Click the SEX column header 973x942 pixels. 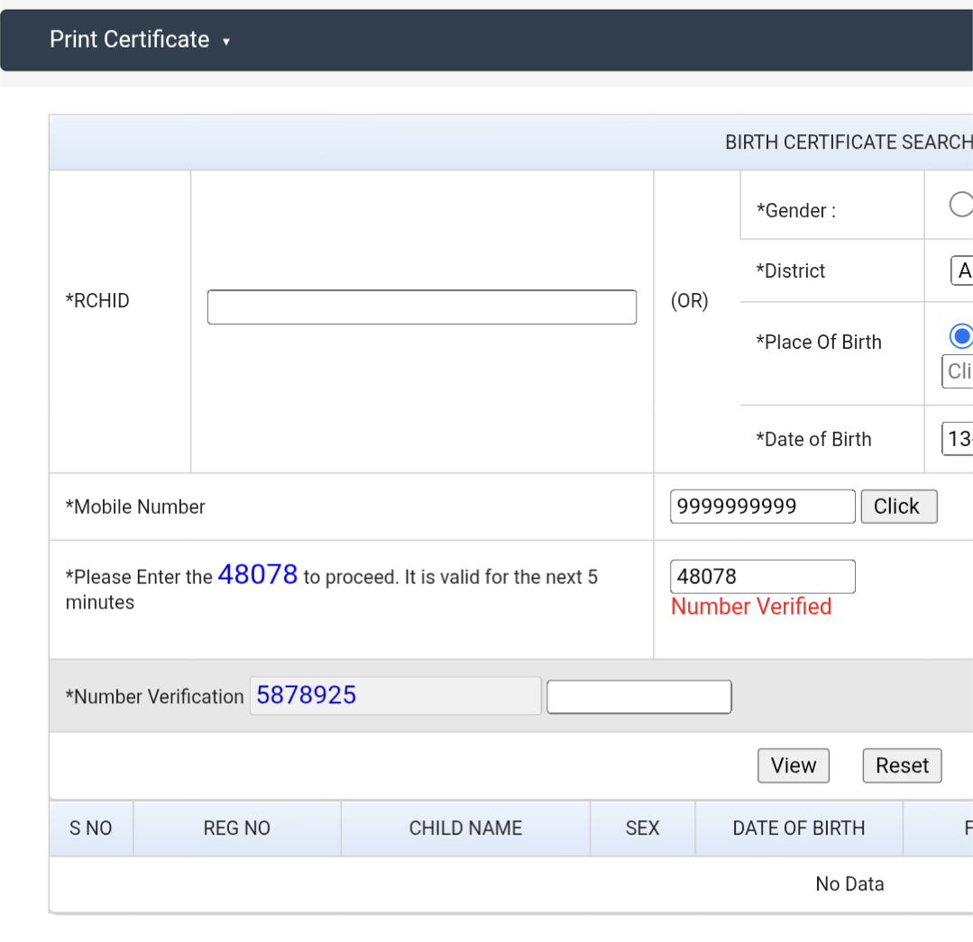(x=643, y=828)
